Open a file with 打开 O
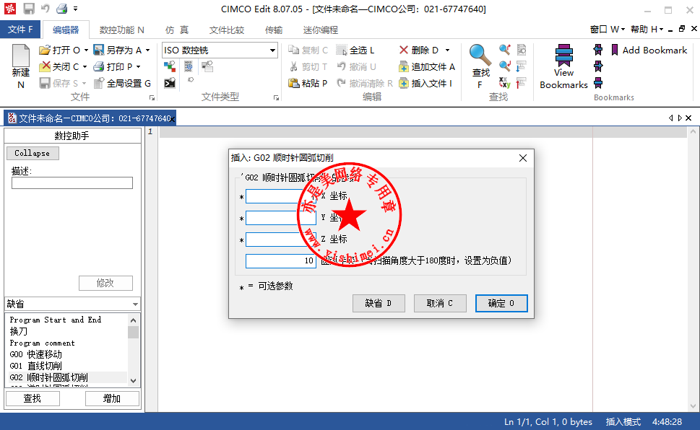The image size is (700, 430). coord(59,50)
